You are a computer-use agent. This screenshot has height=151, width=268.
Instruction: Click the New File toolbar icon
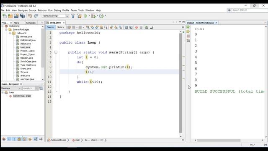5,16
